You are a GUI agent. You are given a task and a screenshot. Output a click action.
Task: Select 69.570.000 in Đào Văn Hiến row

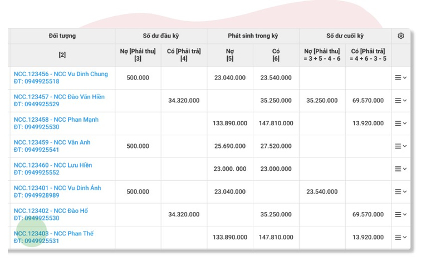click(368, 100)
